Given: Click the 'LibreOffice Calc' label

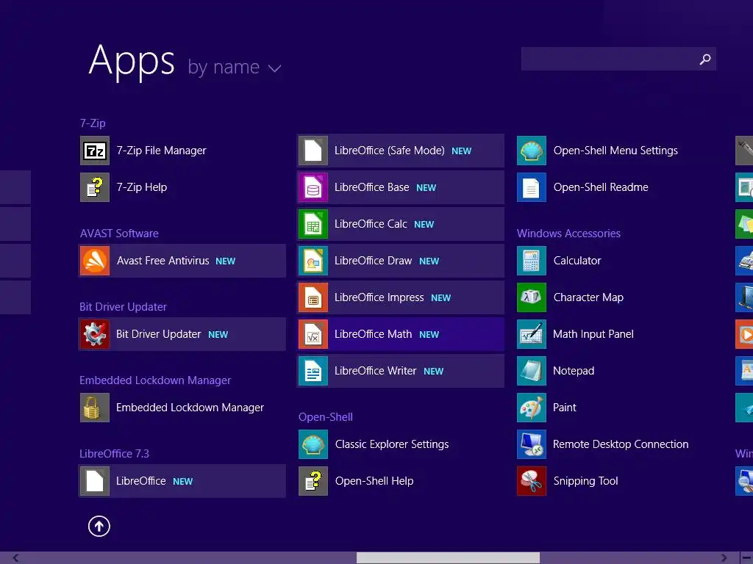Looking at the screenshot, I should [371, 224].
